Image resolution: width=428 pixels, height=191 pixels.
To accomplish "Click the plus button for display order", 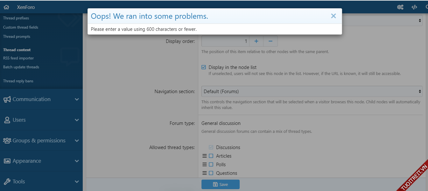I will click(x=256, y=41).
